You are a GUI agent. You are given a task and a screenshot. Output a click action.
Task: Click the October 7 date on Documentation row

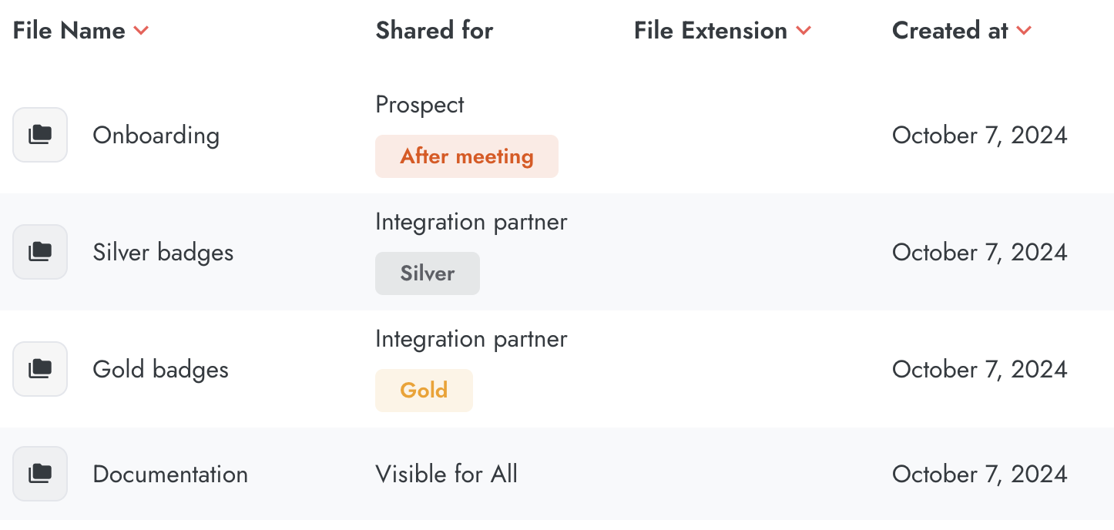click(979, 474)
